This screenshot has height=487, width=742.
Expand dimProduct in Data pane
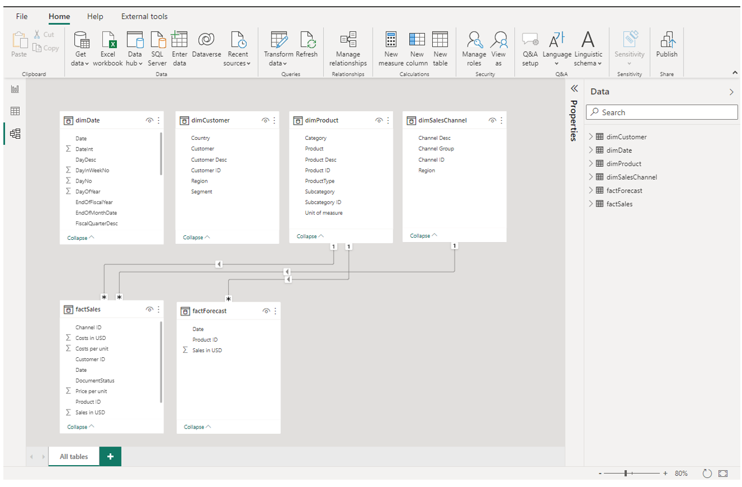point(591,163)
